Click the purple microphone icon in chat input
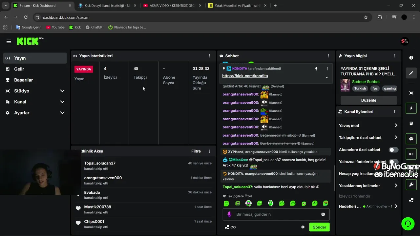 229,214
